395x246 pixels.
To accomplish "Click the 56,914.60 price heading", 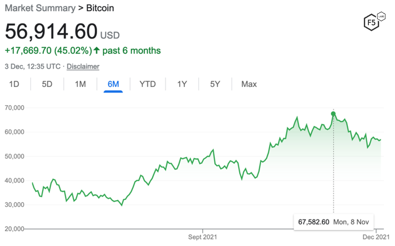I will pos(51,32).
